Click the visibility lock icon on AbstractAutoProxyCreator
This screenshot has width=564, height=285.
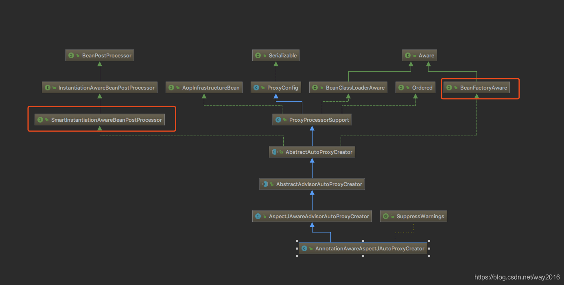(x=281, y=152)
